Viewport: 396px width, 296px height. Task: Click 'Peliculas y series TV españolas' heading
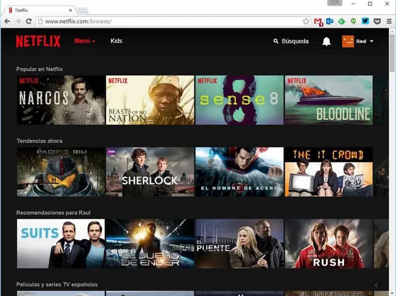pos(57,284)
